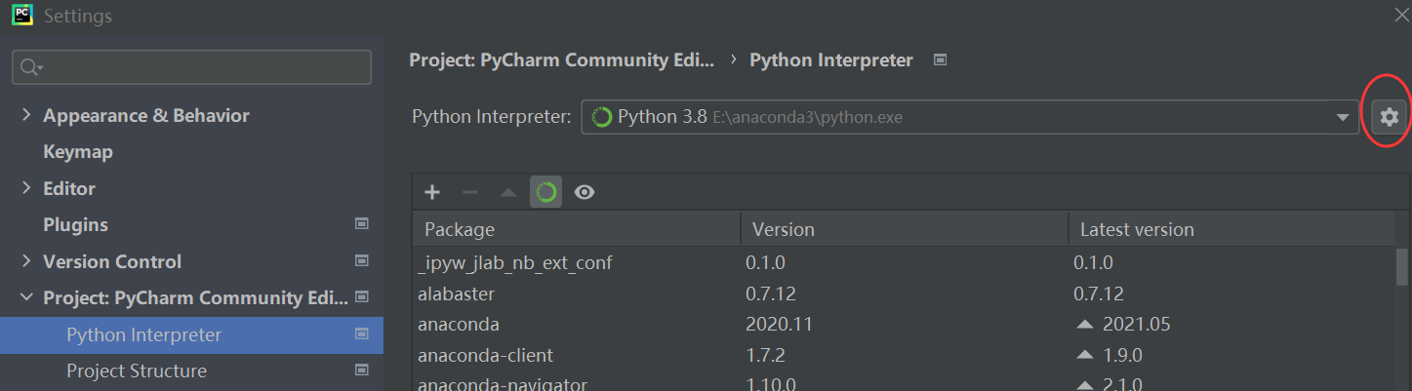The image size is (1412, 391).
Task: Click project-level icon on Version Control row
Action: (x=362, y=261)
